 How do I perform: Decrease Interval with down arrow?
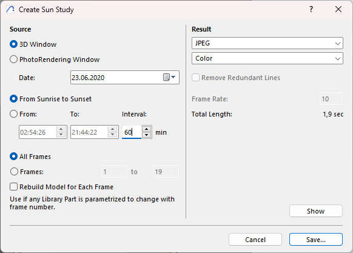[147, 135]
